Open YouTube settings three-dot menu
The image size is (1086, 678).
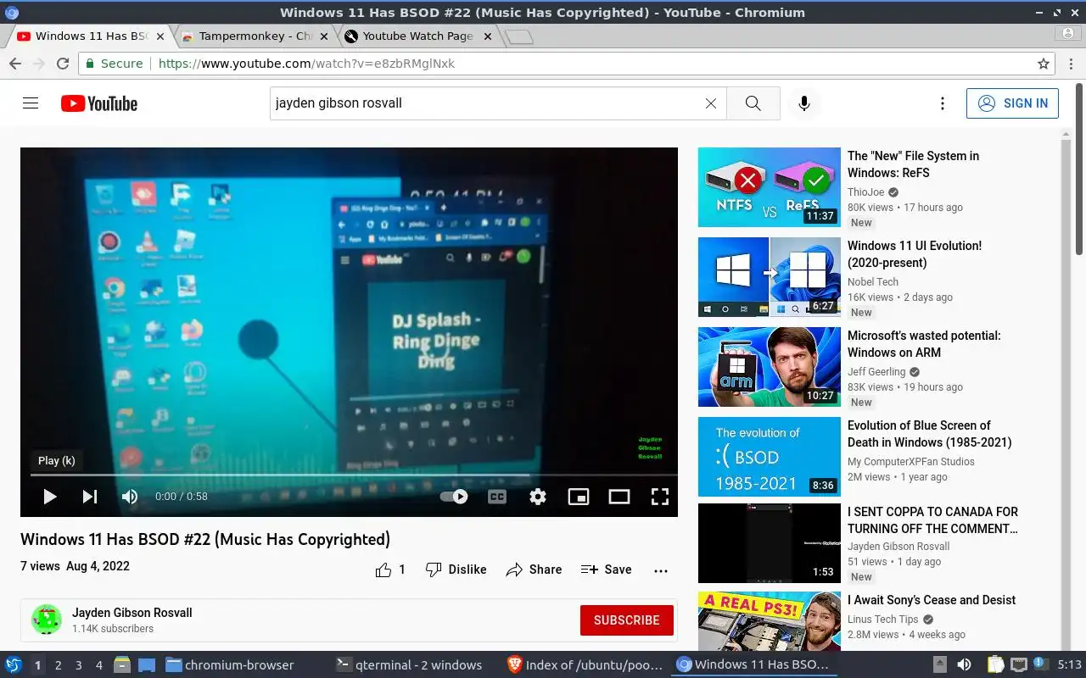pyautogui.click(x=942, y=103)
